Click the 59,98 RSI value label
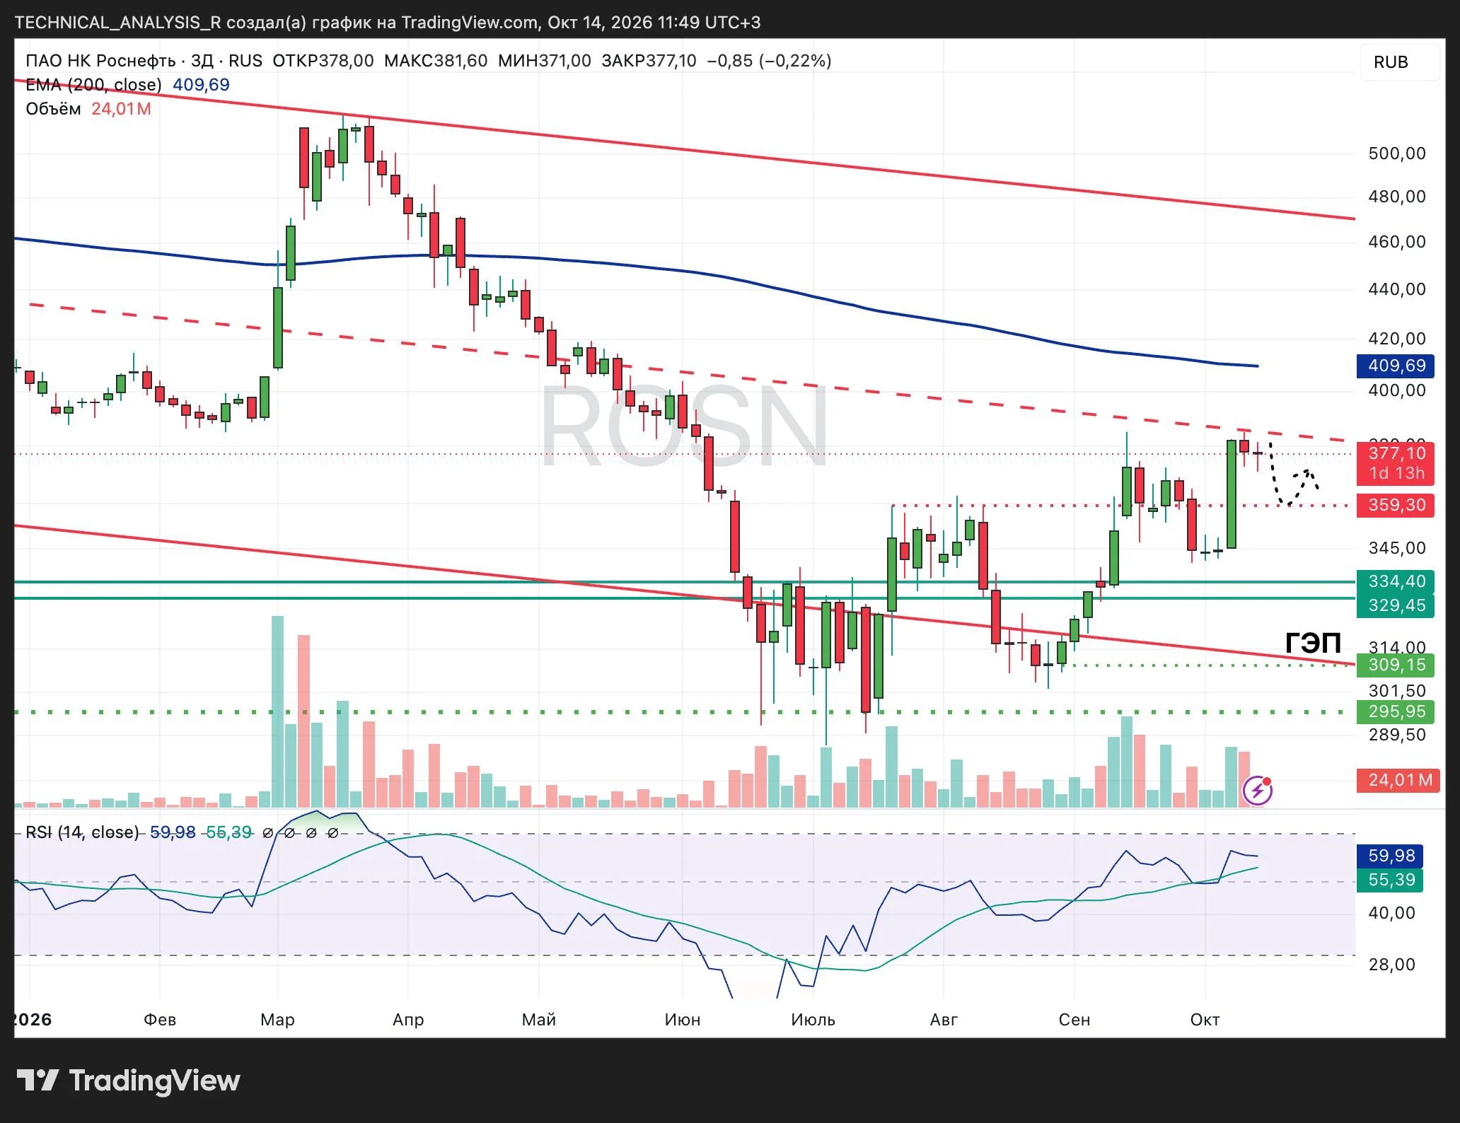Viewport: 1460px width, 1123px height. tap(1391, 856)
